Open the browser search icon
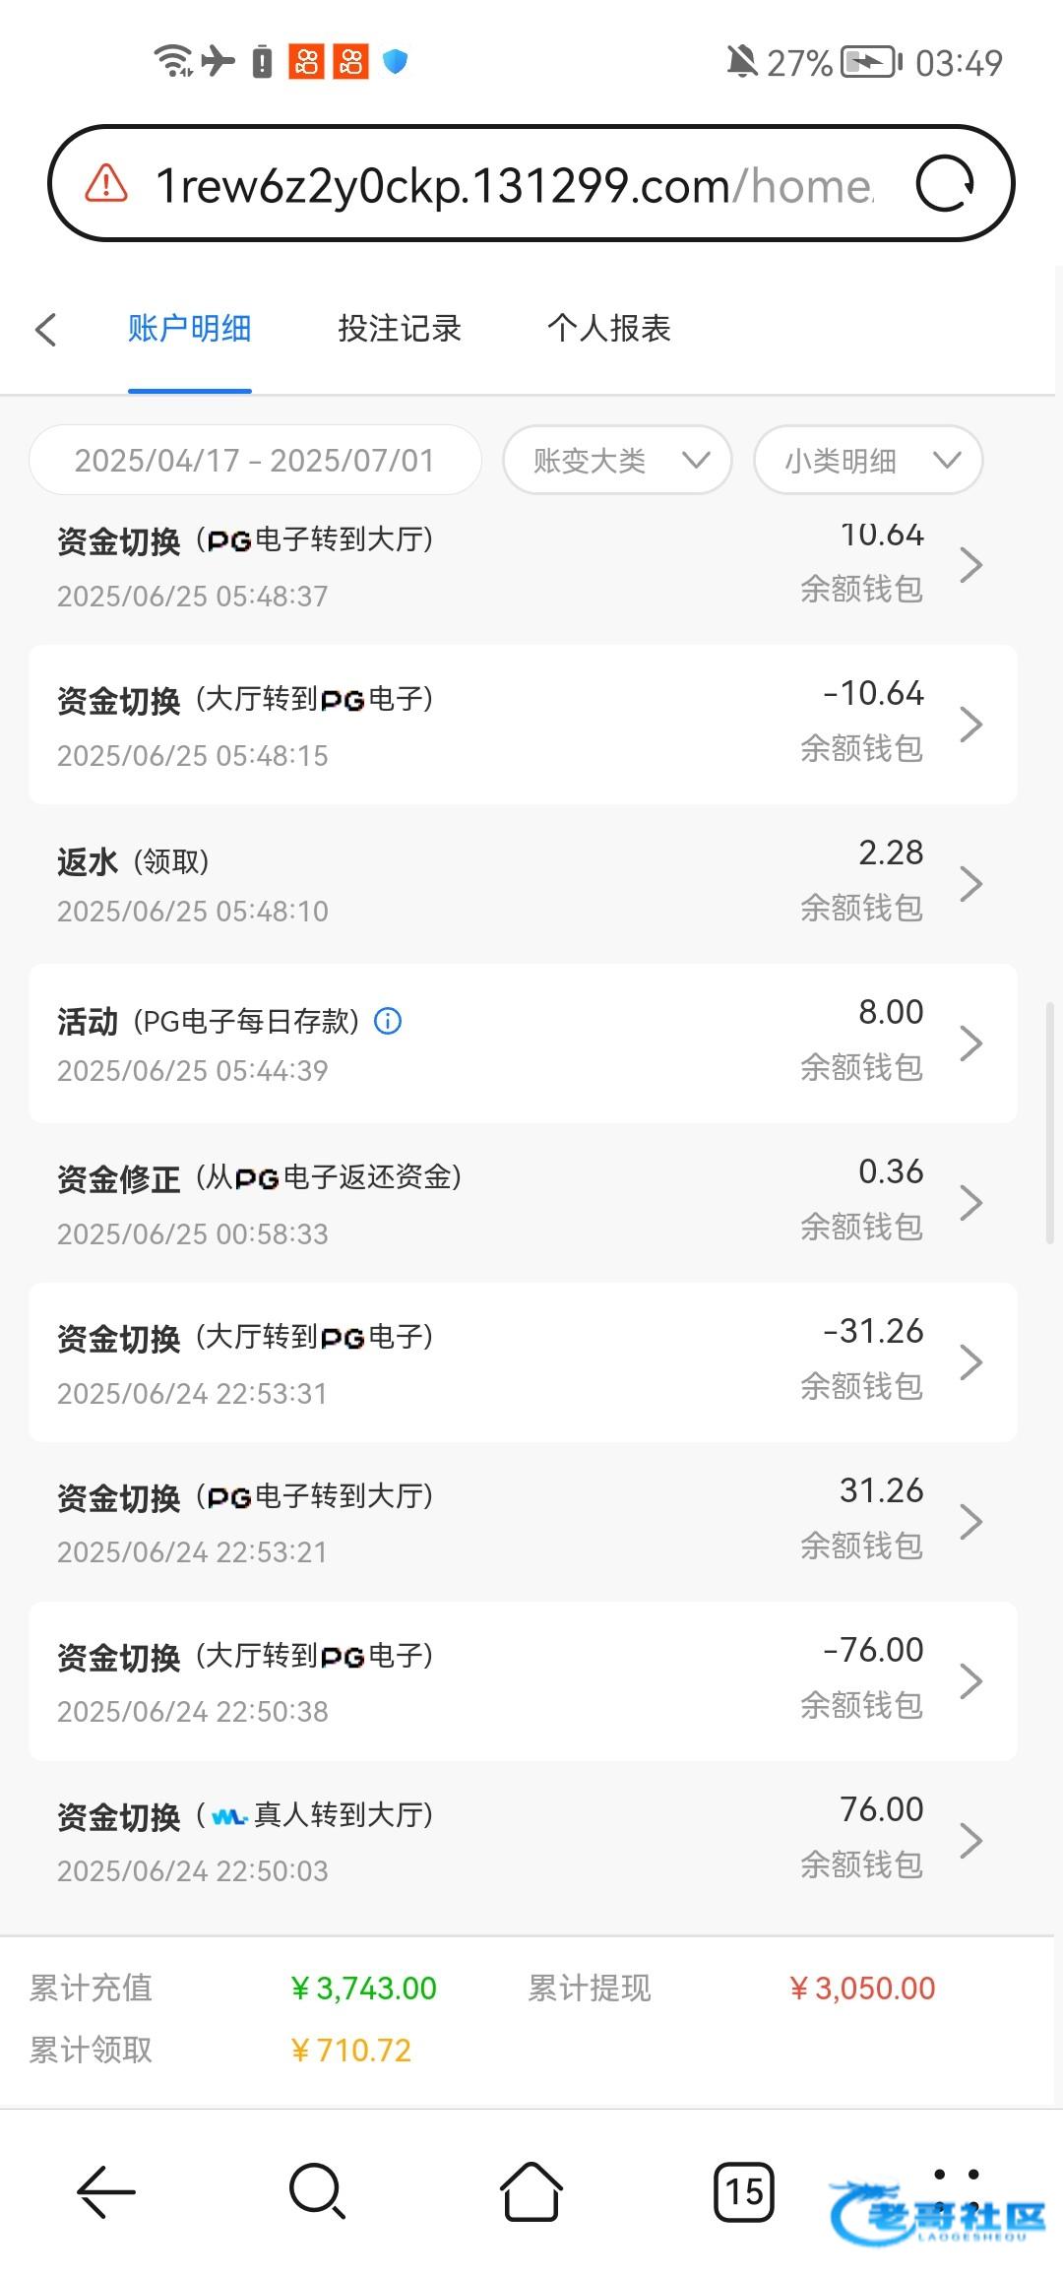This screenshot has height=2274, width=1063. coord(317,2191)
